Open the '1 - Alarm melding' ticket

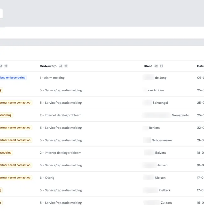coord(52,78)
